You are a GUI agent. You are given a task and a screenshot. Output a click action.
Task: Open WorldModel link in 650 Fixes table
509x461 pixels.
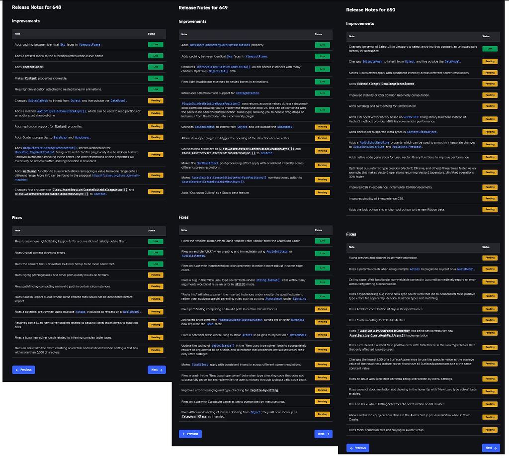click(x=465, y=270)
